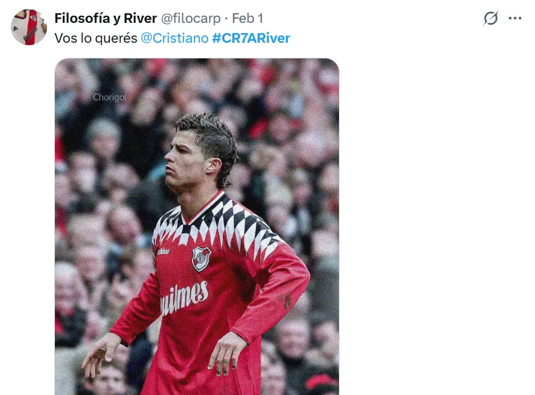This screenshot has width=535, height=395.
Task: Open the Feb 1 timestamp permalink
Action: coord(248,19)
